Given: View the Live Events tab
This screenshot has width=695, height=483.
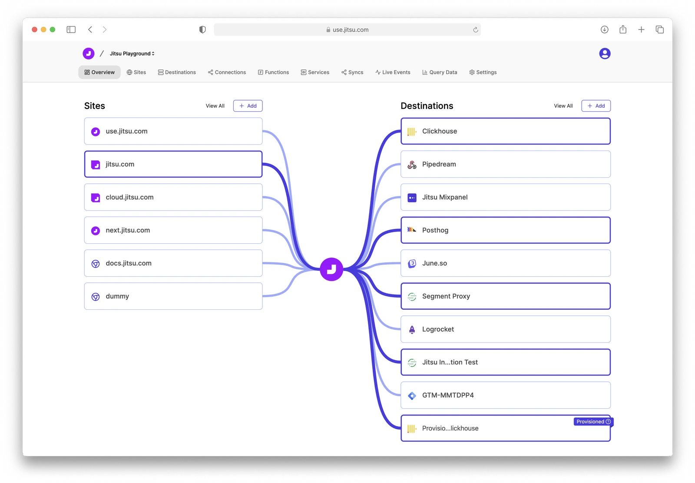Looking at the screenshot, I should pyautogui.click(x=393, y=72).
